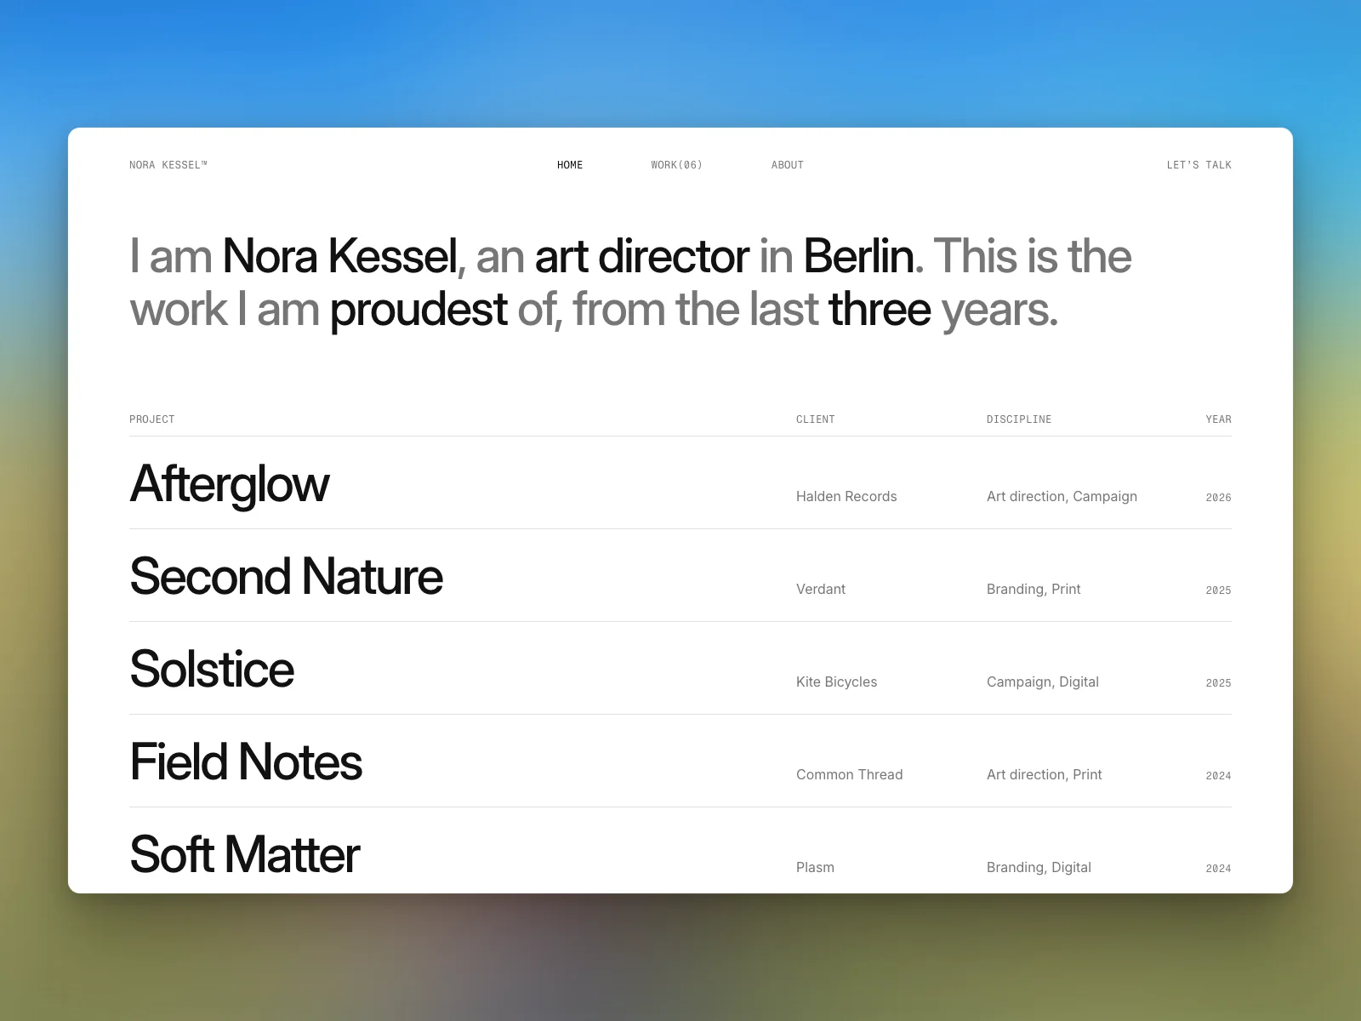Click discipline 'Campaign, Digital'
Screen dimensions: 1361x1021
1043,682
